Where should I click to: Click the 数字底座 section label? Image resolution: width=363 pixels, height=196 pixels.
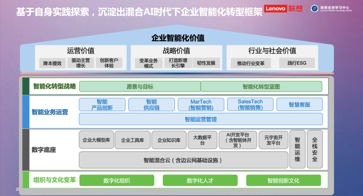44,150
